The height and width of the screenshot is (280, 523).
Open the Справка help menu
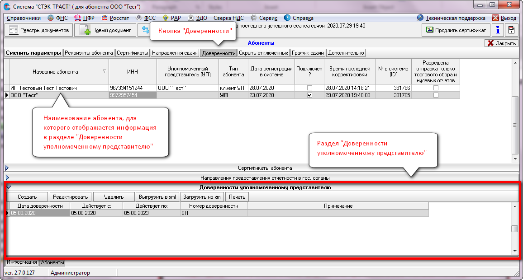[299, 18]
